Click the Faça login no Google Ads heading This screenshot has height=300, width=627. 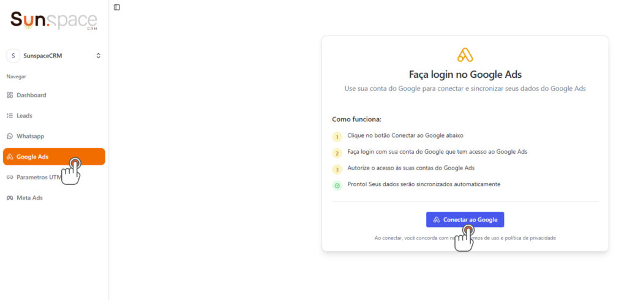[x=465, y=75]
